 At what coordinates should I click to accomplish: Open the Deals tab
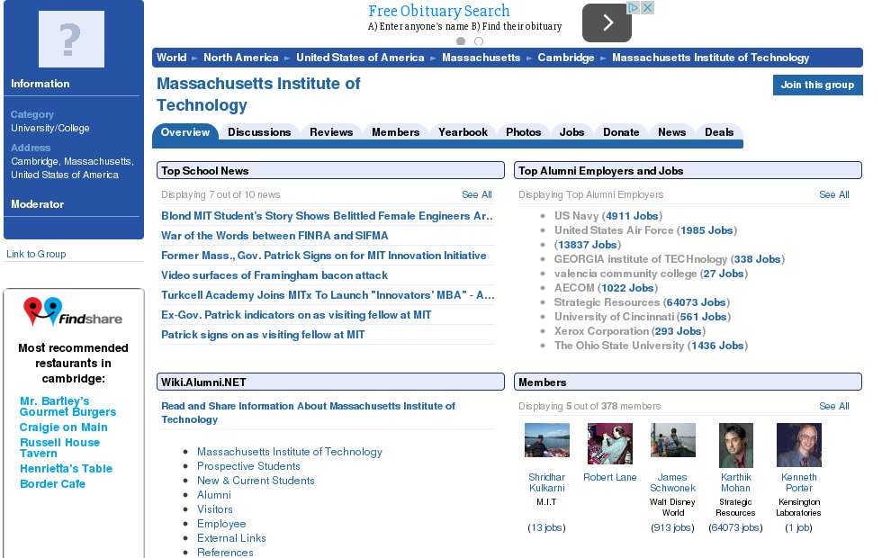tap(719, 132)
